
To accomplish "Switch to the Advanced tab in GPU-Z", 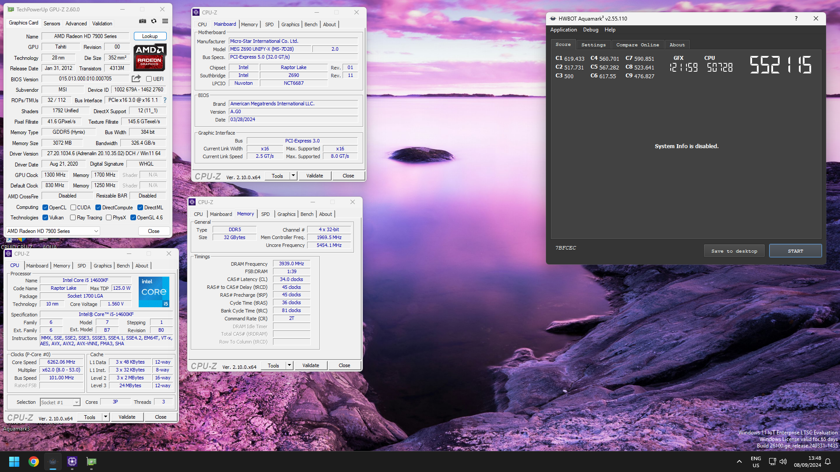I will pos(76,24).
